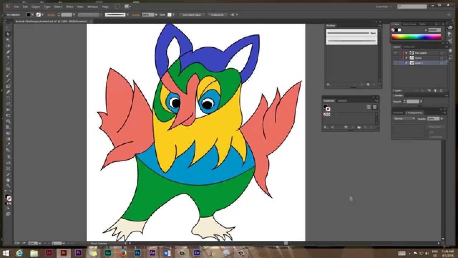Select the Paintbrush tool
This screenshot has width=458, height=258.
pos(8,75)
